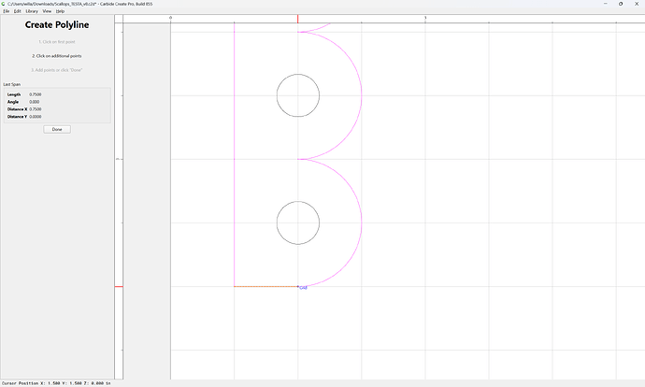Click the polyline endpoint node near Grid label

click(298, 286)
